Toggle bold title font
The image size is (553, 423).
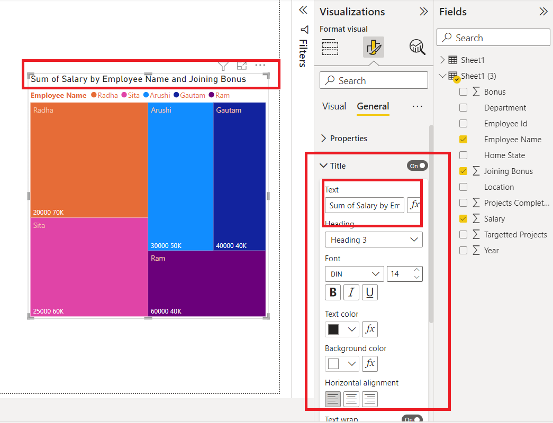coord(333,292)
